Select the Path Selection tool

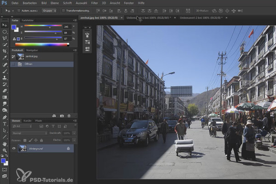[5, 131]
